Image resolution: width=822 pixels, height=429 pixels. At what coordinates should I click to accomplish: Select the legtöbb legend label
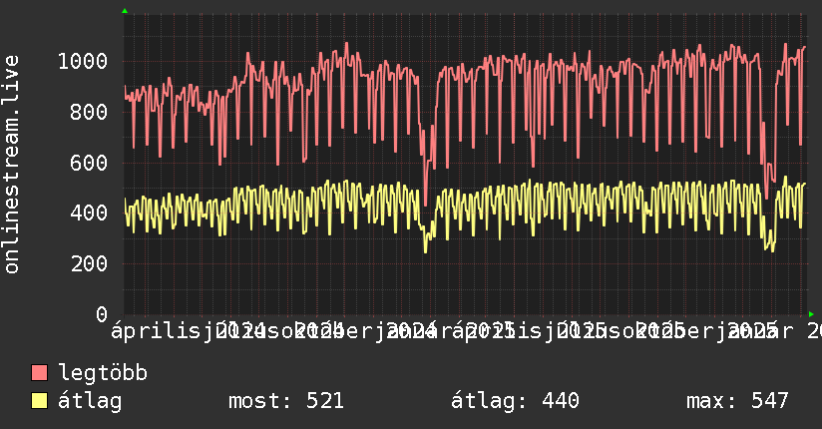(x=103, y=373)
